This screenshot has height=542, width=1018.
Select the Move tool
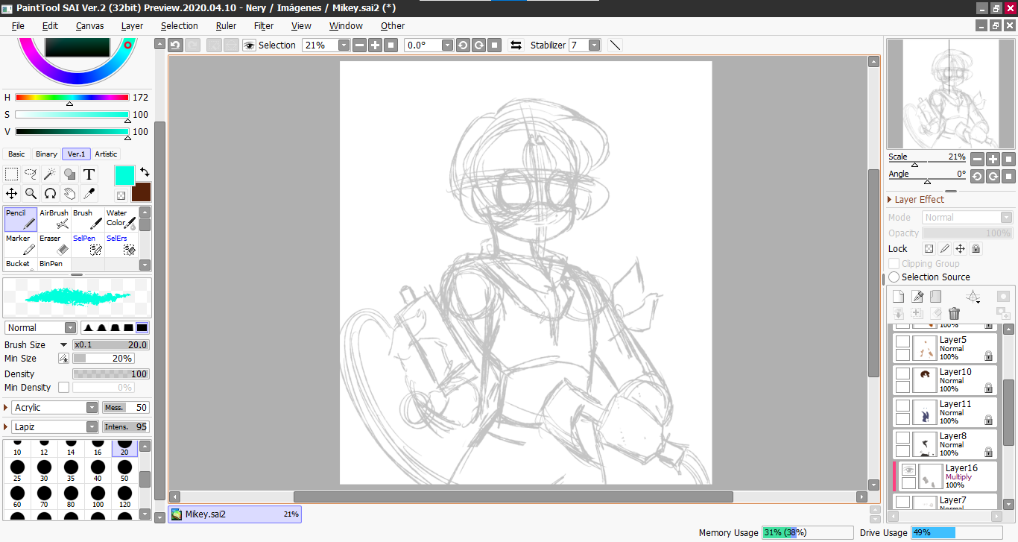12,194
